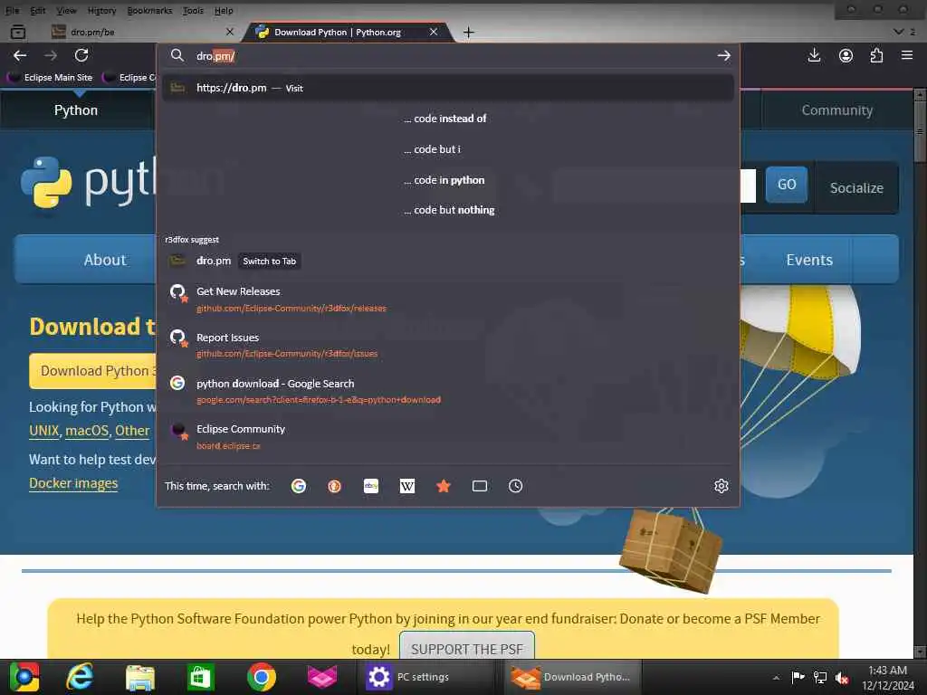927x695 pixels.
Task: Open the Edit menu
Action: [38, 11]
